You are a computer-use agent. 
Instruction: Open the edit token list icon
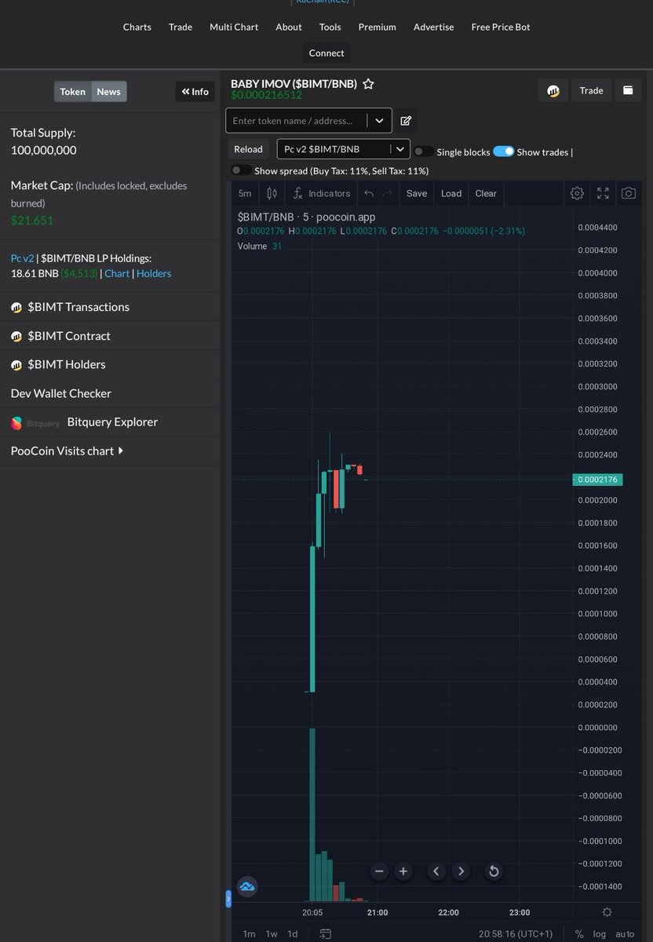coord(406,121)
